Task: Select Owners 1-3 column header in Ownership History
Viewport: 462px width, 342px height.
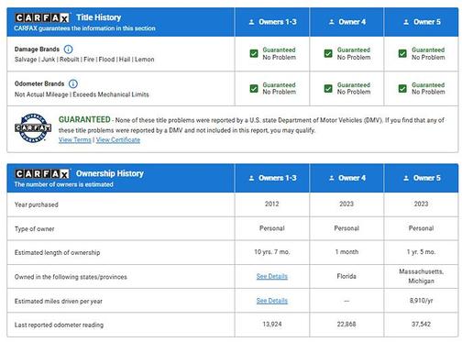Action: 272,178
